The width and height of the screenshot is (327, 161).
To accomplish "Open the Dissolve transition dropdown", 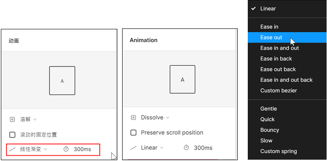I will pos(155,118).
